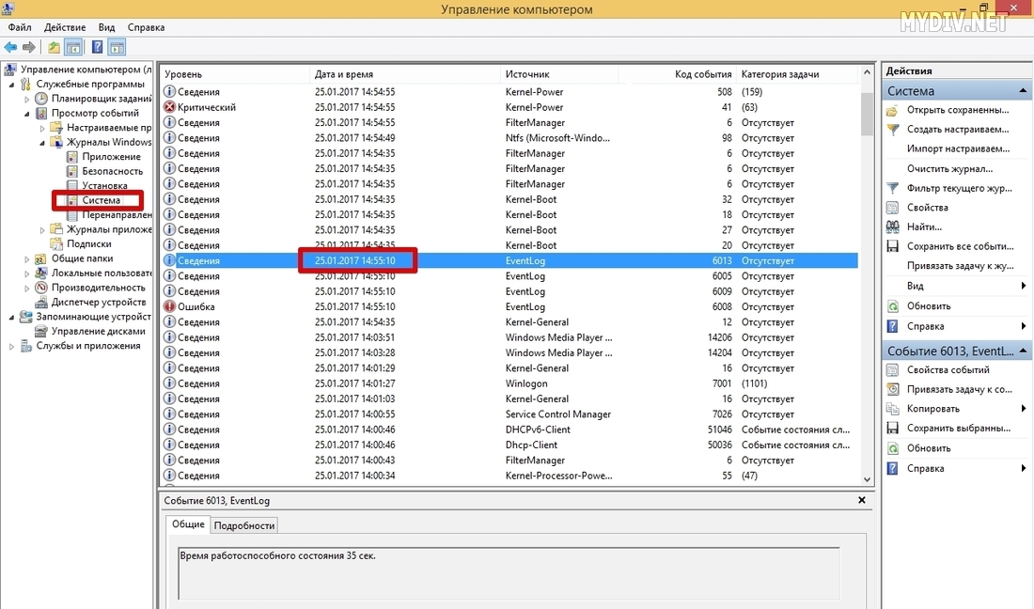Click the clock icon of Планировщик заданий
The image size is (1034, 609).
[40, 99]
